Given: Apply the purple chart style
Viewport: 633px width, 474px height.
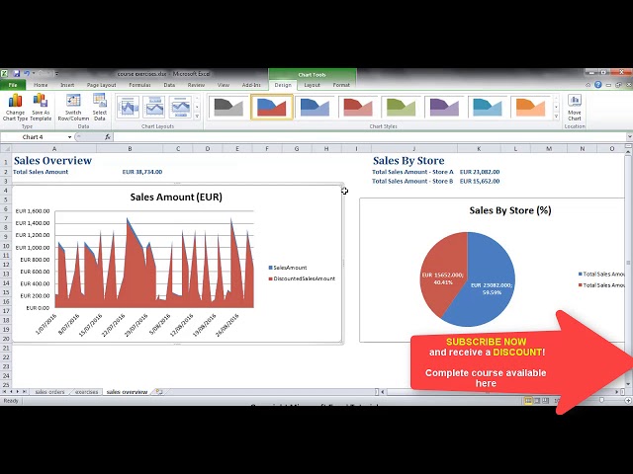Looking at the screenshot, I should click(x=444, y=108).
